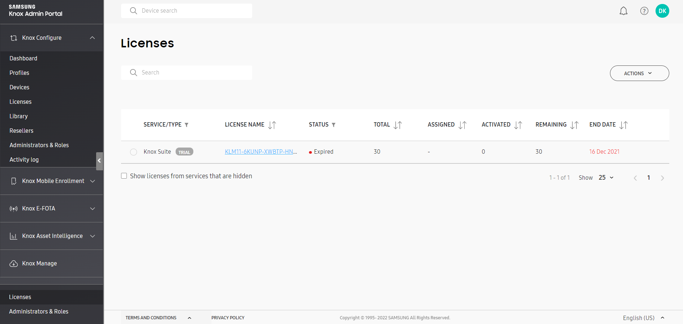
Task: Open license key KLM11-6KUNP-XWBTP-HN link
Action: coord(261,152)
